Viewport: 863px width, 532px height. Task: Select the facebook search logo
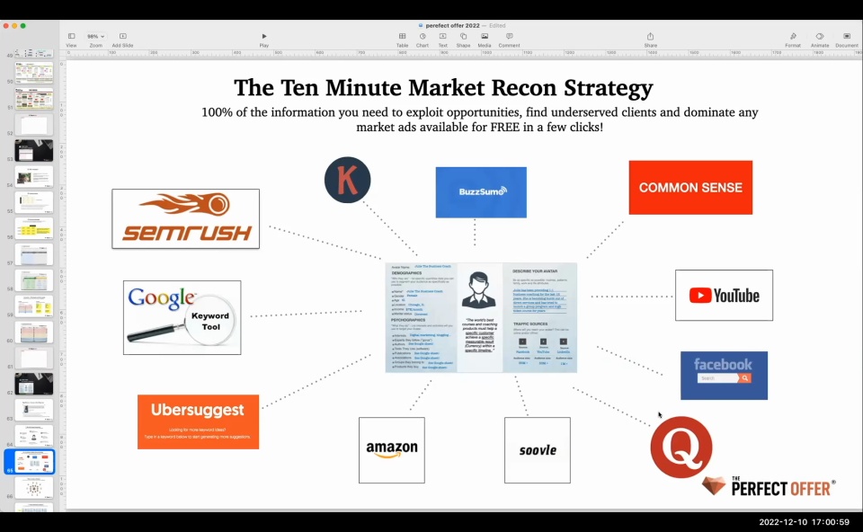click(x=724, y=376)
